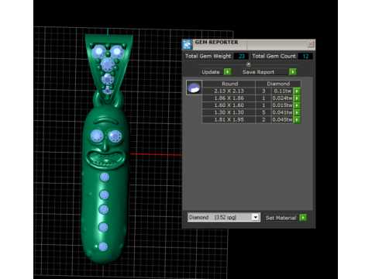
Task: Click the quantity 3 cell in the 2.13 row
Action: 263,91
